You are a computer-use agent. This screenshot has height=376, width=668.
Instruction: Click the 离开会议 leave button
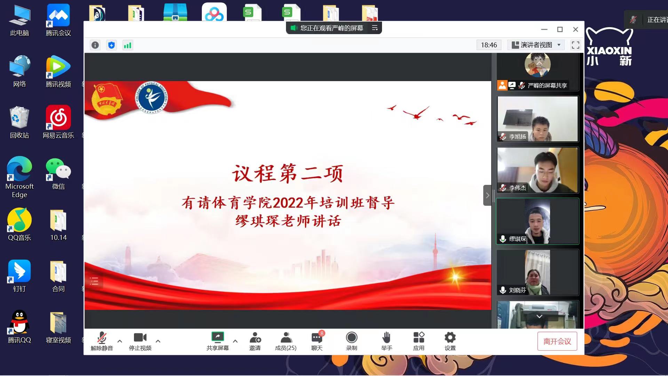point(557,341)
